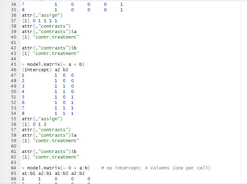This screenshot has width=247, height=184.
Task: Click the empty line numbered 63
Action: point(68,162)
